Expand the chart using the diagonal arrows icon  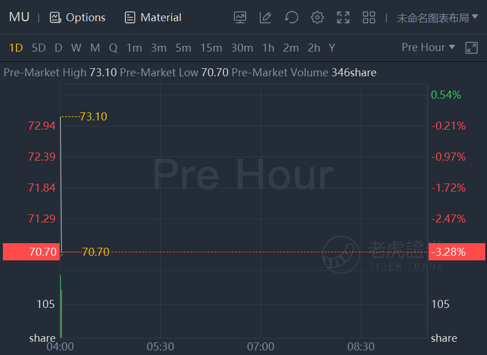click(x=472, y=48)
